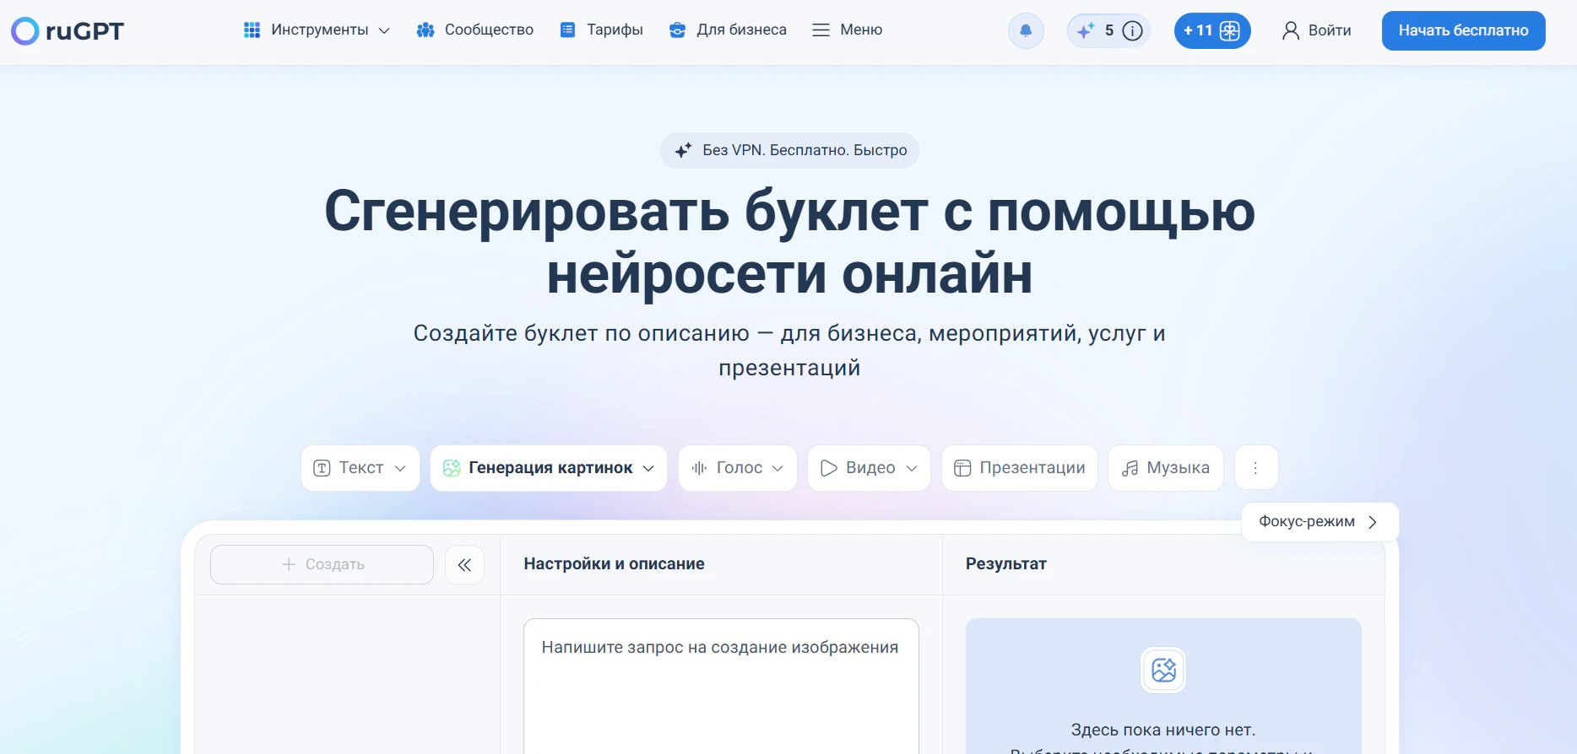Click the Здесь пока ничего нет text
This screenshot has height=754, width=1577.
click(x=1163, y=730)
